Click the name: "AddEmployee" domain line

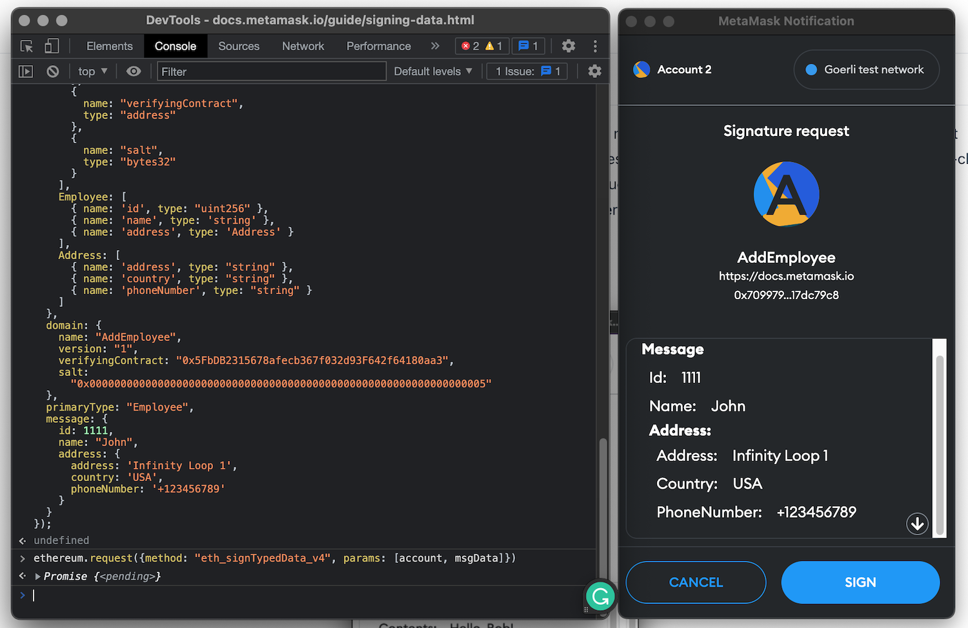click(119, 337)
